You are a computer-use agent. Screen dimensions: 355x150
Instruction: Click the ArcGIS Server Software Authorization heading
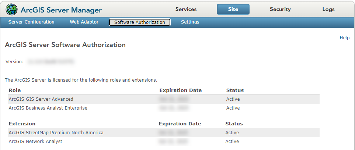[65, 45]
